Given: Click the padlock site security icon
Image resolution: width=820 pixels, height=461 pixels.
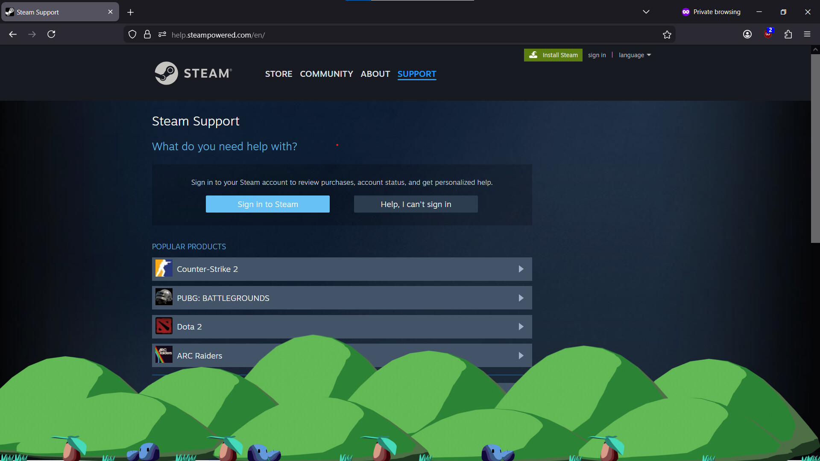Looking at the screenshot, I should [147, 34].
